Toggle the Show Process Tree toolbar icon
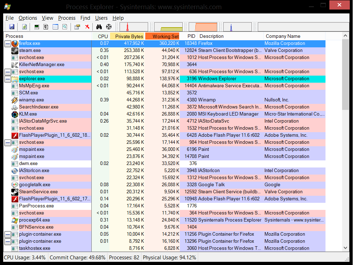Screen dimensions: 353x265 tap(46, 27)
